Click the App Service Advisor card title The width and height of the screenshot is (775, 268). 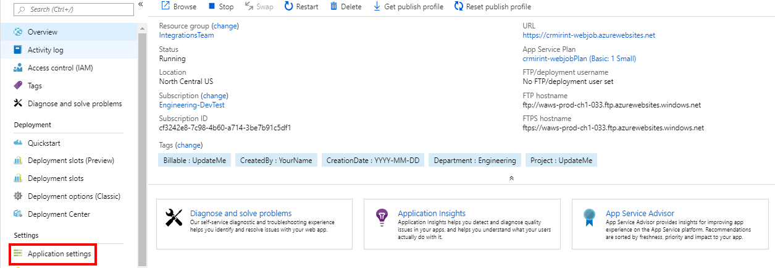tap(640, 213)
